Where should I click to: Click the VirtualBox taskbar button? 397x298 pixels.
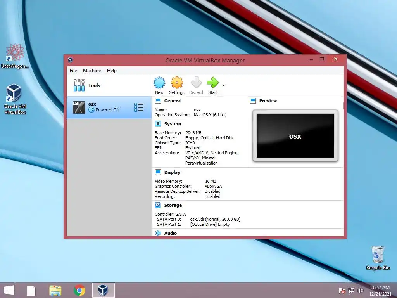[103, 290]
